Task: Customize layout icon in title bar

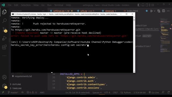Action: coord(153,5)
